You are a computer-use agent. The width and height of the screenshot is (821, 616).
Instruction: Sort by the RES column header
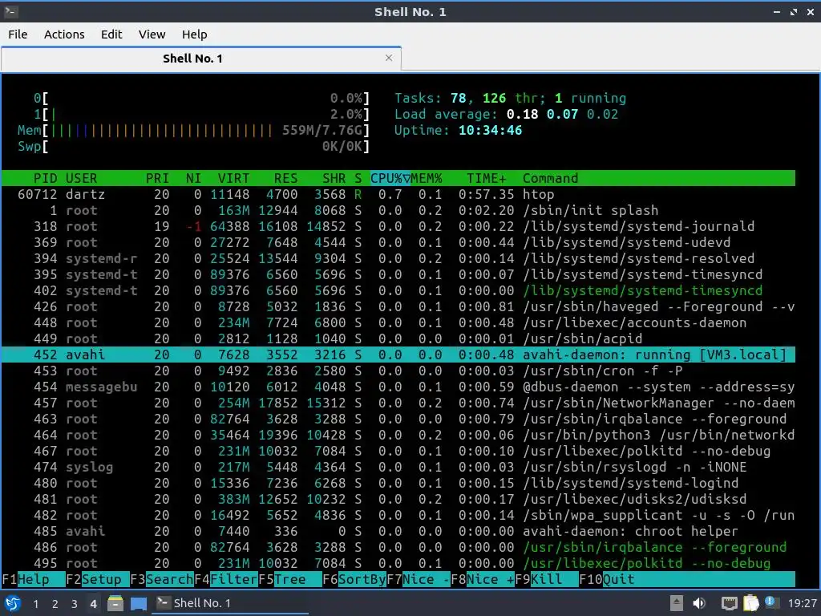(x=285, y=178)
